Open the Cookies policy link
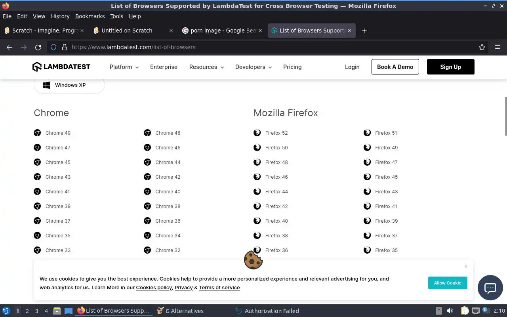 pos(154,288)
